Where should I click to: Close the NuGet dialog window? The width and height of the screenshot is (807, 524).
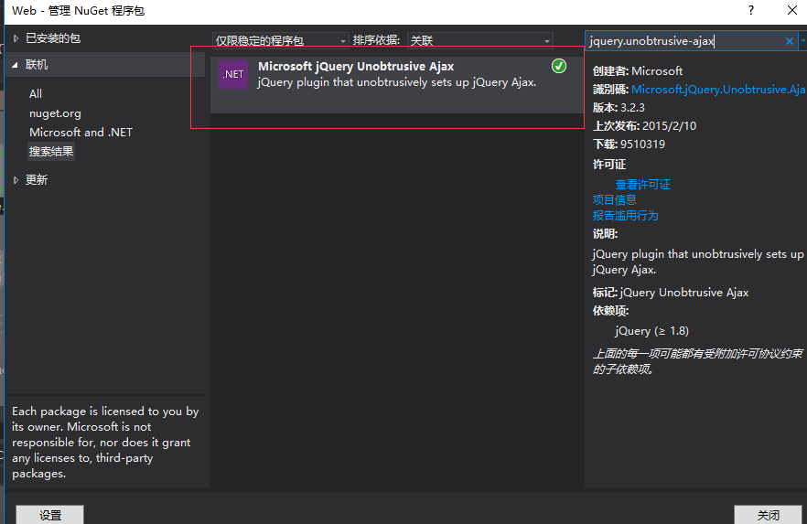[792, 10]
